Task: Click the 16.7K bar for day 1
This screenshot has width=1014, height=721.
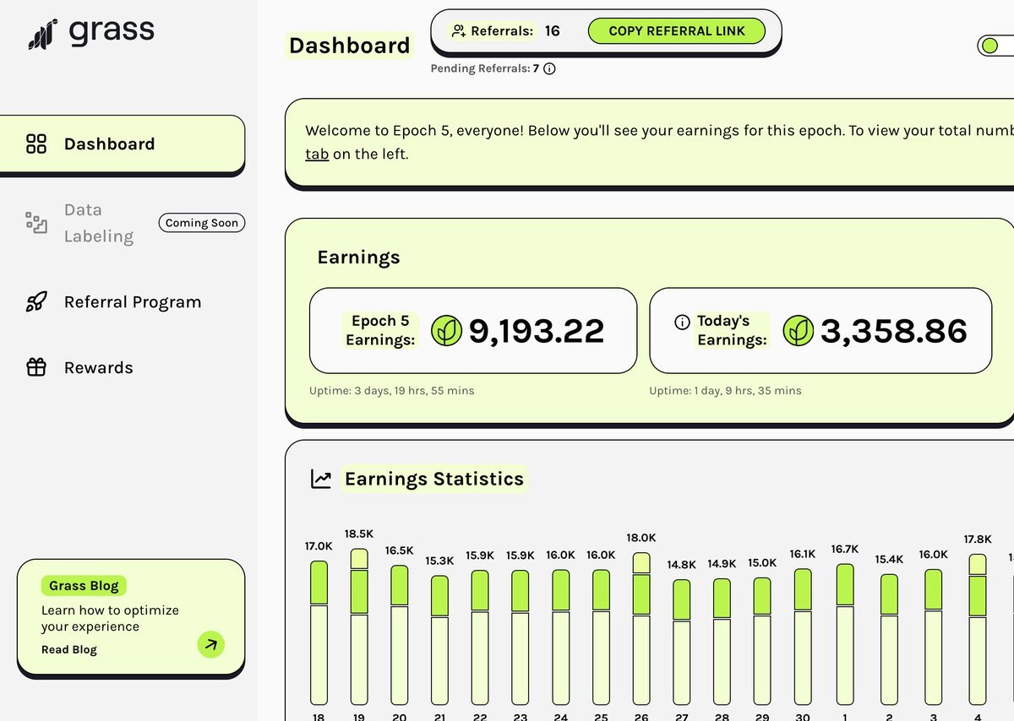Action: [845, 634]
